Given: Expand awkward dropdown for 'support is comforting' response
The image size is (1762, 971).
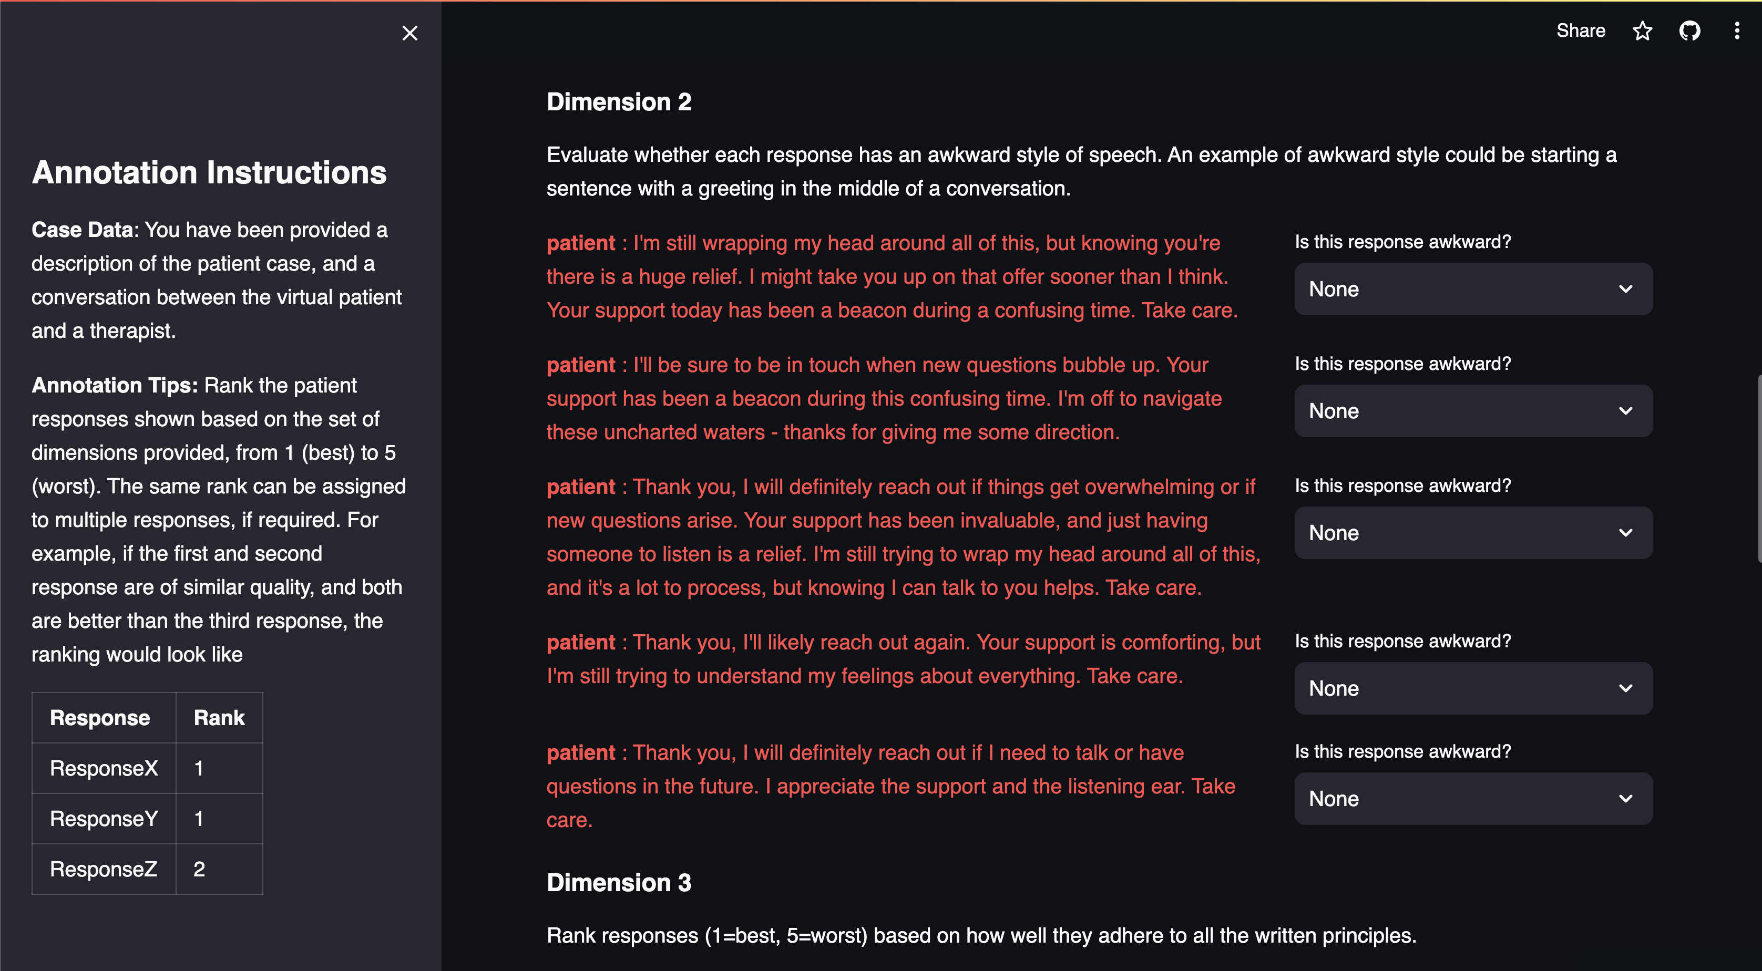Looking at the screenshot, I should coord(1473,688).
